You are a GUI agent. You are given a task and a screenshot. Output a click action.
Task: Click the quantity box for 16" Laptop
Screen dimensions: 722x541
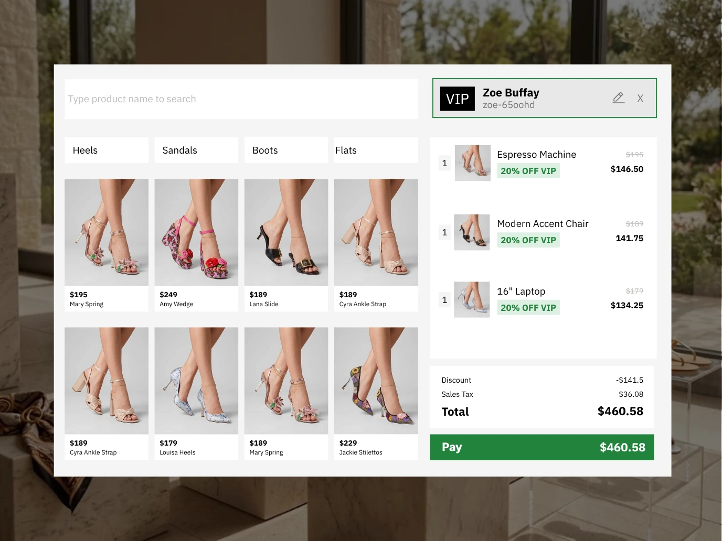click(x=444, y=300)
